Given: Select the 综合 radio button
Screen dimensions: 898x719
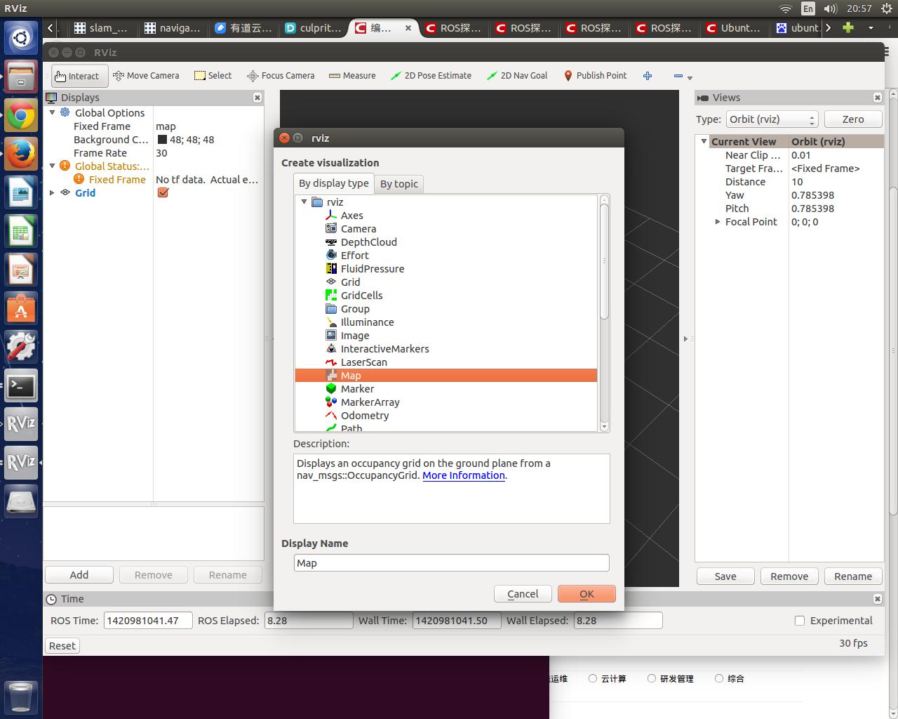Looking at the screenshot, I should [x=719, y=678].
